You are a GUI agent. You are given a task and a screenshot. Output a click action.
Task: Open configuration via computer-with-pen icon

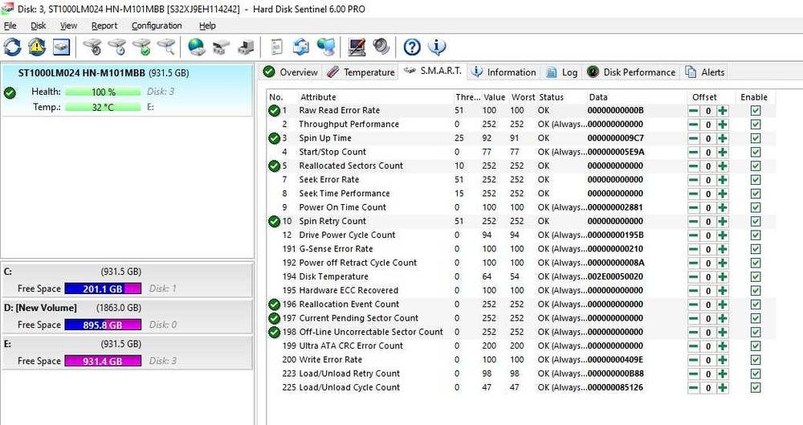pyautogui.click(x=357, y=47)
